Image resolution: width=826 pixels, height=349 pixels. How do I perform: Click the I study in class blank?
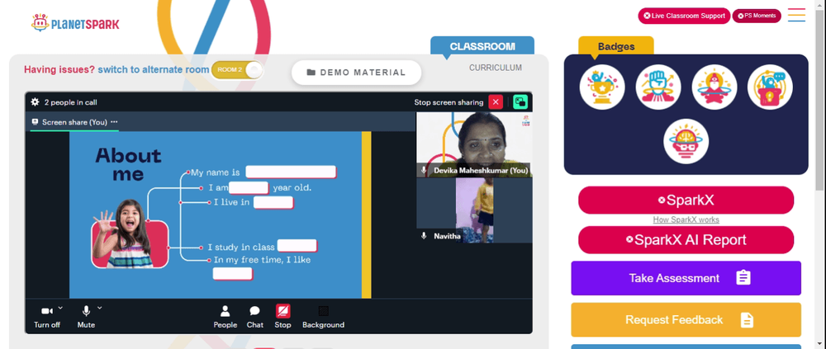click(x=297, y=246)
